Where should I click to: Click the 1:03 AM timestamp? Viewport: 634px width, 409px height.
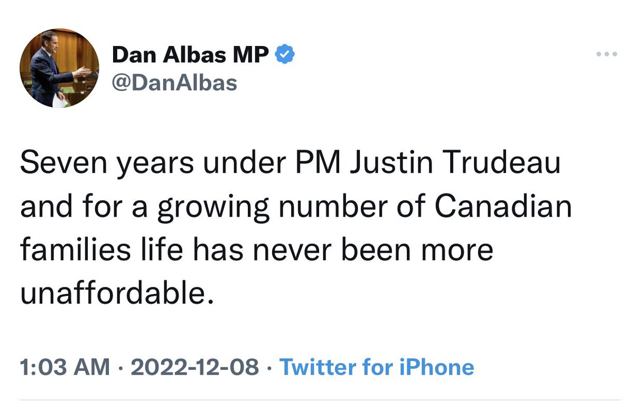[64, 367]
